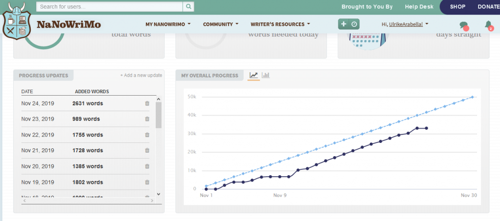Click the ADDED WORDS column header
The width and height of the screenshot is (500, 221).
tap(92, 91)
